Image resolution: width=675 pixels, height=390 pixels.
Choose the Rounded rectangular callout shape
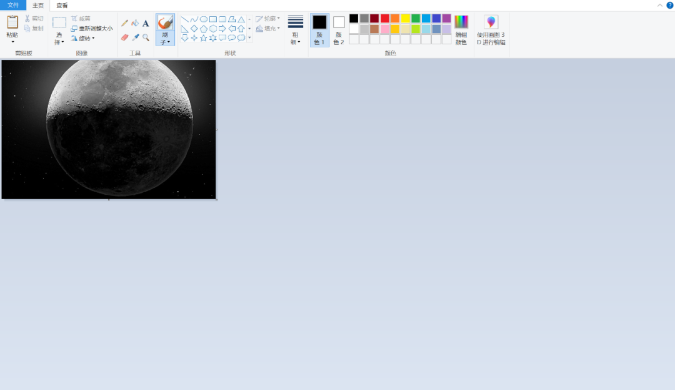pos(222,38)
